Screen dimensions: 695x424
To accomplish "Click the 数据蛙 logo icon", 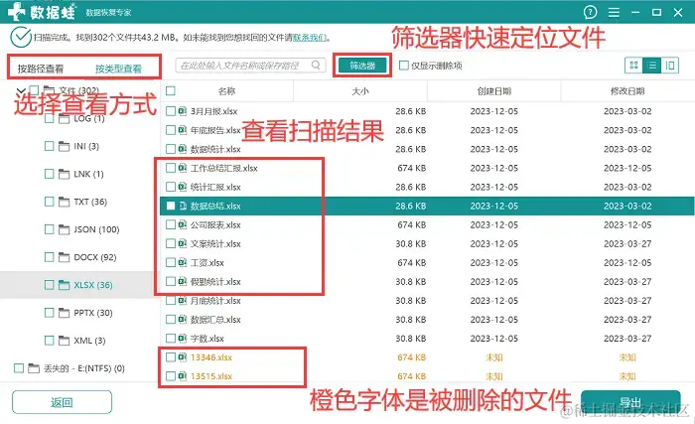I will pyautogui.click(x=16, y=12).
